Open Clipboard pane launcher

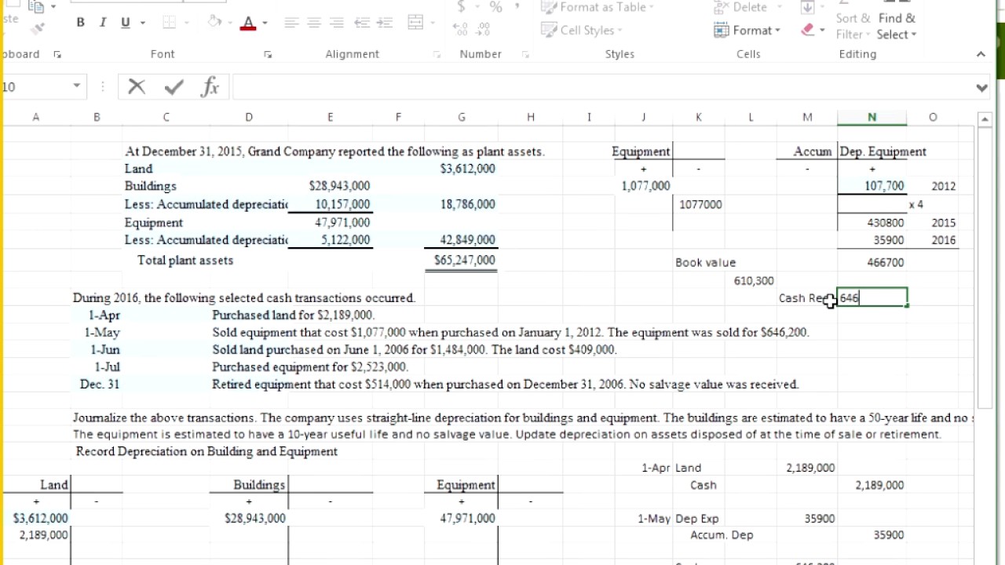(x=57, y=55)
